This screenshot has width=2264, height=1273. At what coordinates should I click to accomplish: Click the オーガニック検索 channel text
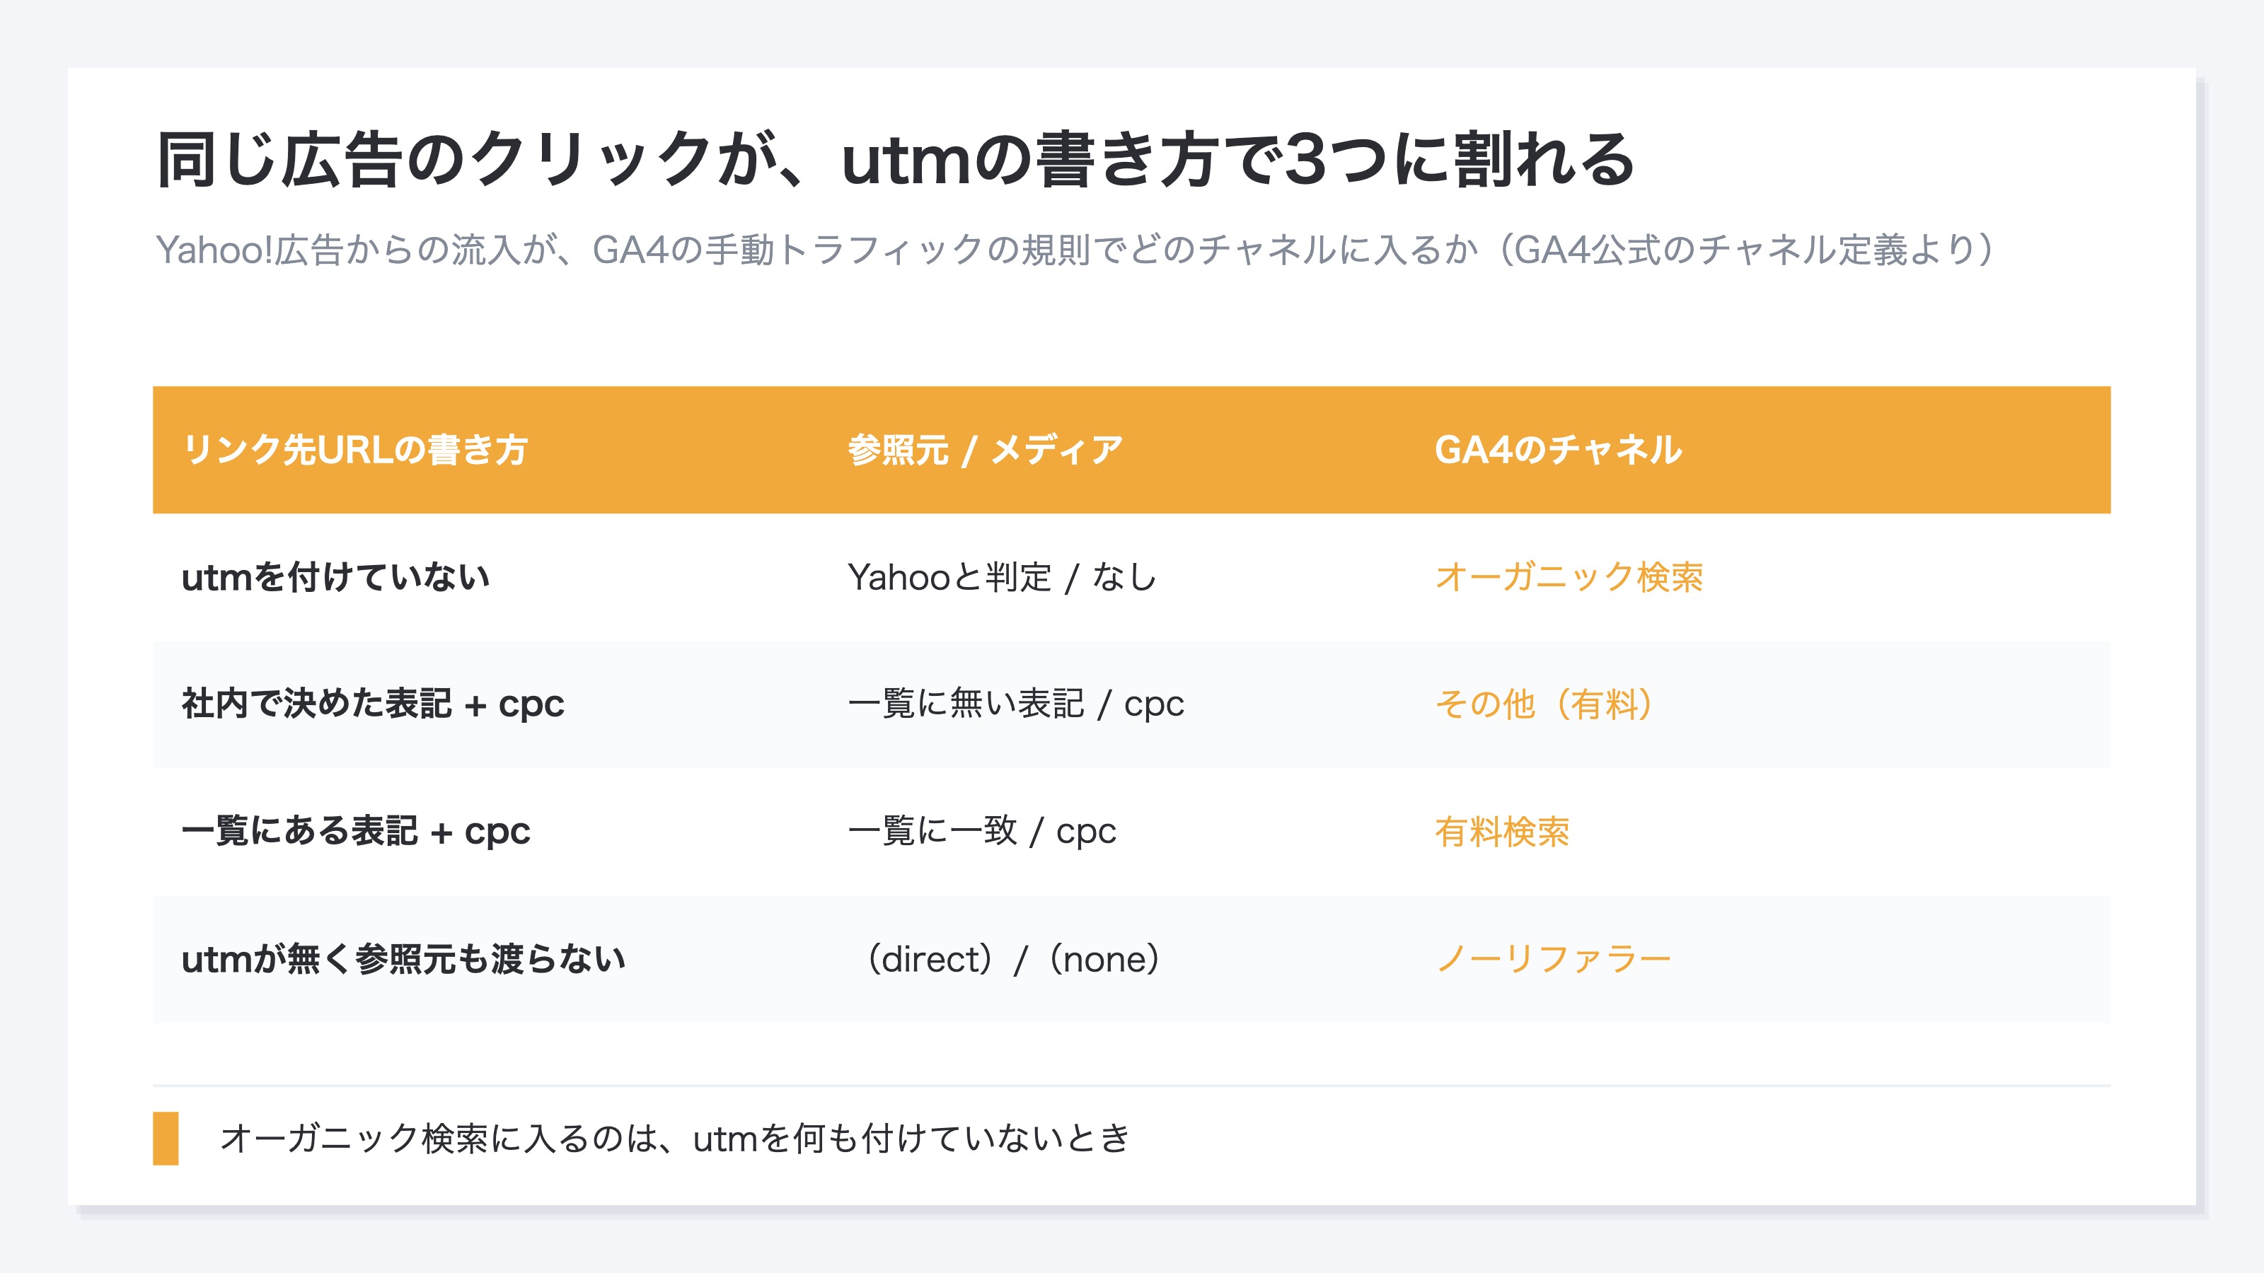tap(1569, 577)
